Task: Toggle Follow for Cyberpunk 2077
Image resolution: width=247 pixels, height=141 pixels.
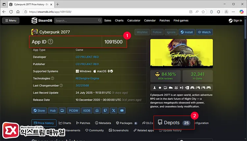Action: click(x=157, y=32)
